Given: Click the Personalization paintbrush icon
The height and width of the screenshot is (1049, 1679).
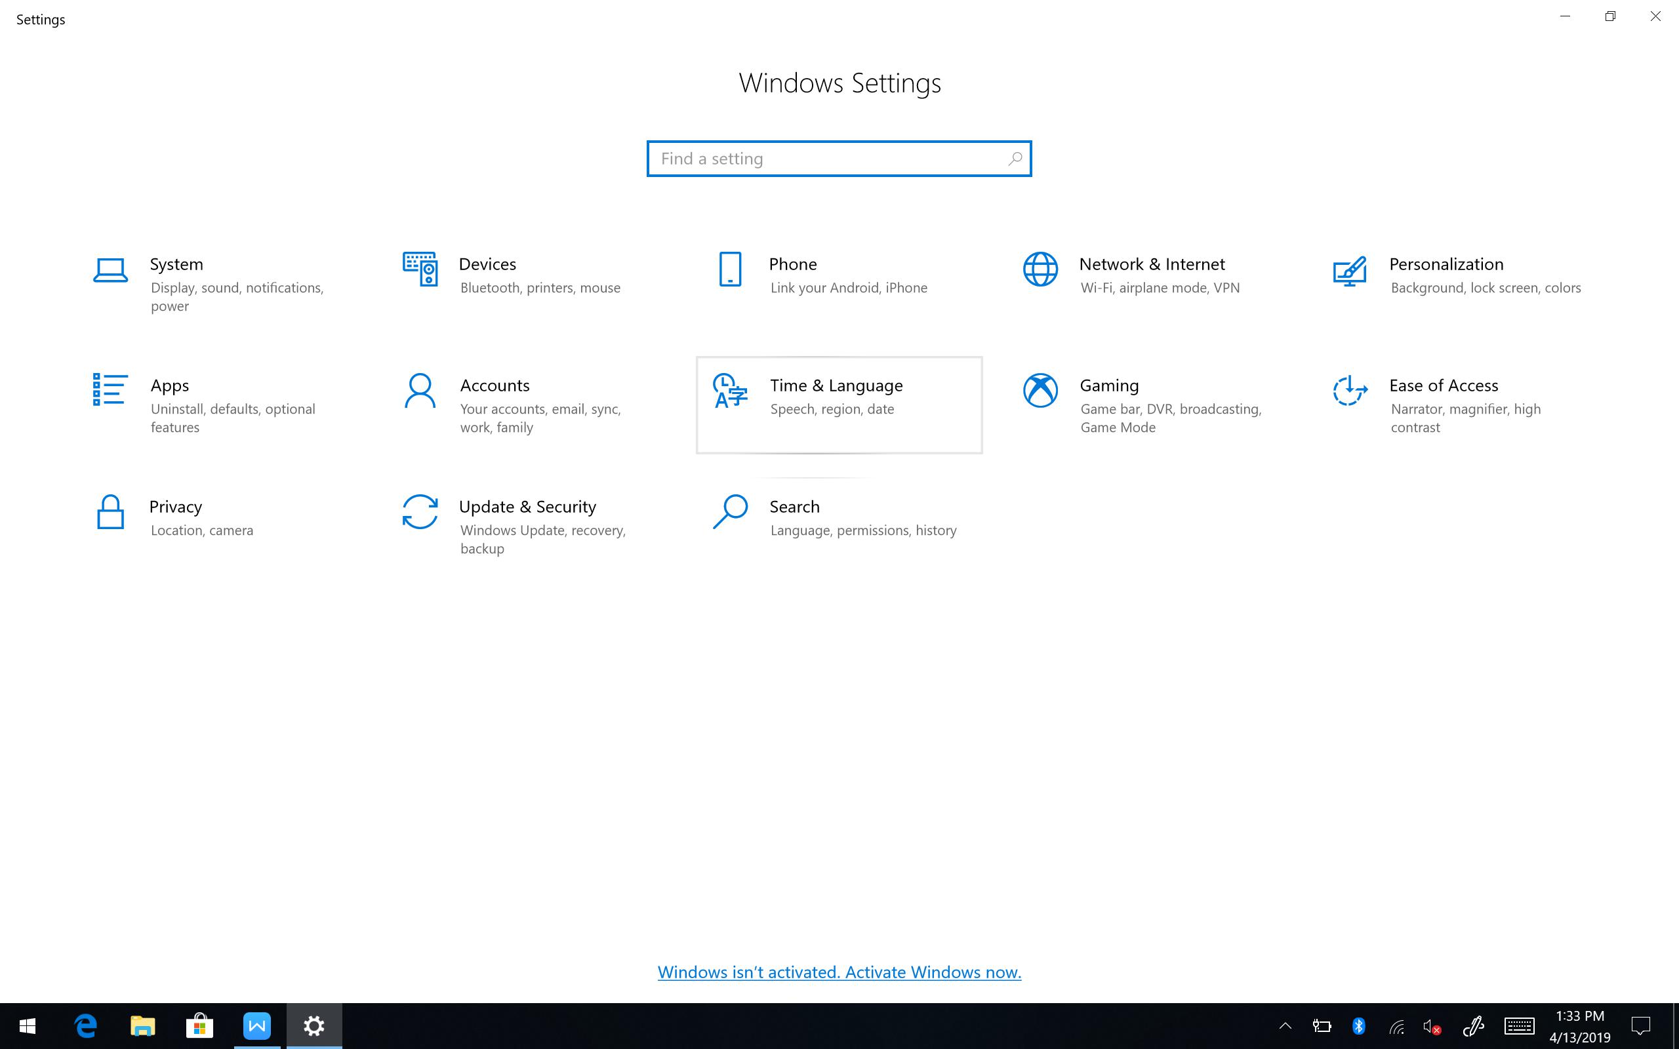Looking at the screenshot, I should (x=1350, y=271).
